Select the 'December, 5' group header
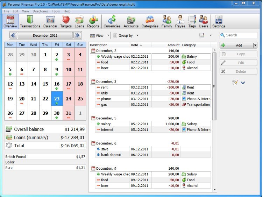Image resolution: width=263 pixels, height=197 pixels. (150, 118)
